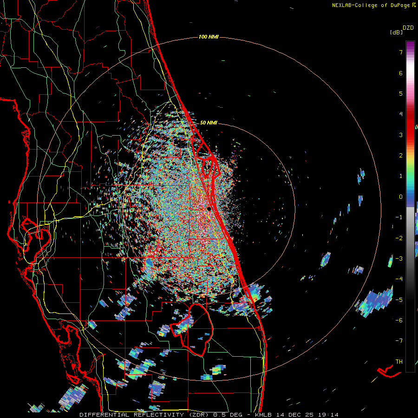
Task: Click the 6 dB scale tick label
Action: point(401,73)
